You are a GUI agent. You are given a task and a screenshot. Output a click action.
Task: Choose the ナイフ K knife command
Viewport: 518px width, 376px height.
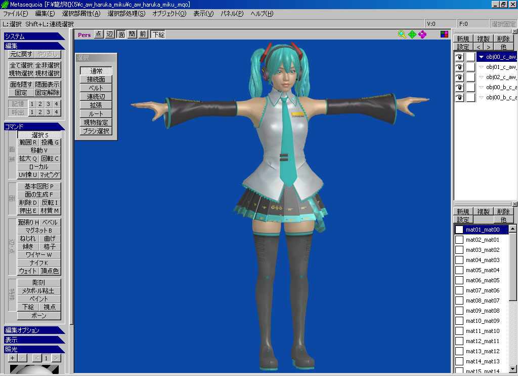pyautogui.click(x=39, y=263)
